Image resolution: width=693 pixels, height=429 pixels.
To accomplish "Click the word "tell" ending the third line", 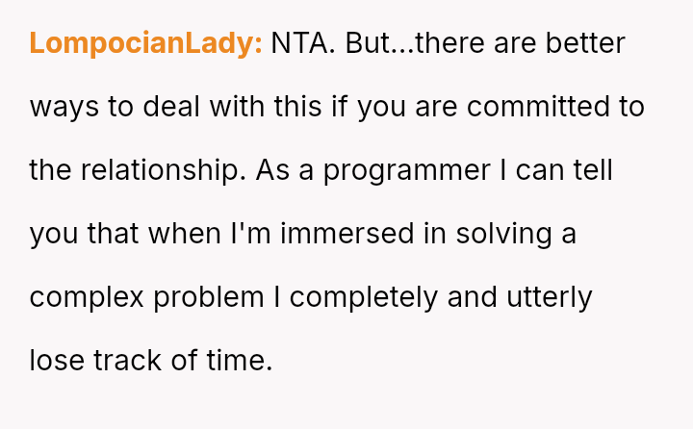I will (x=593, y=170).
